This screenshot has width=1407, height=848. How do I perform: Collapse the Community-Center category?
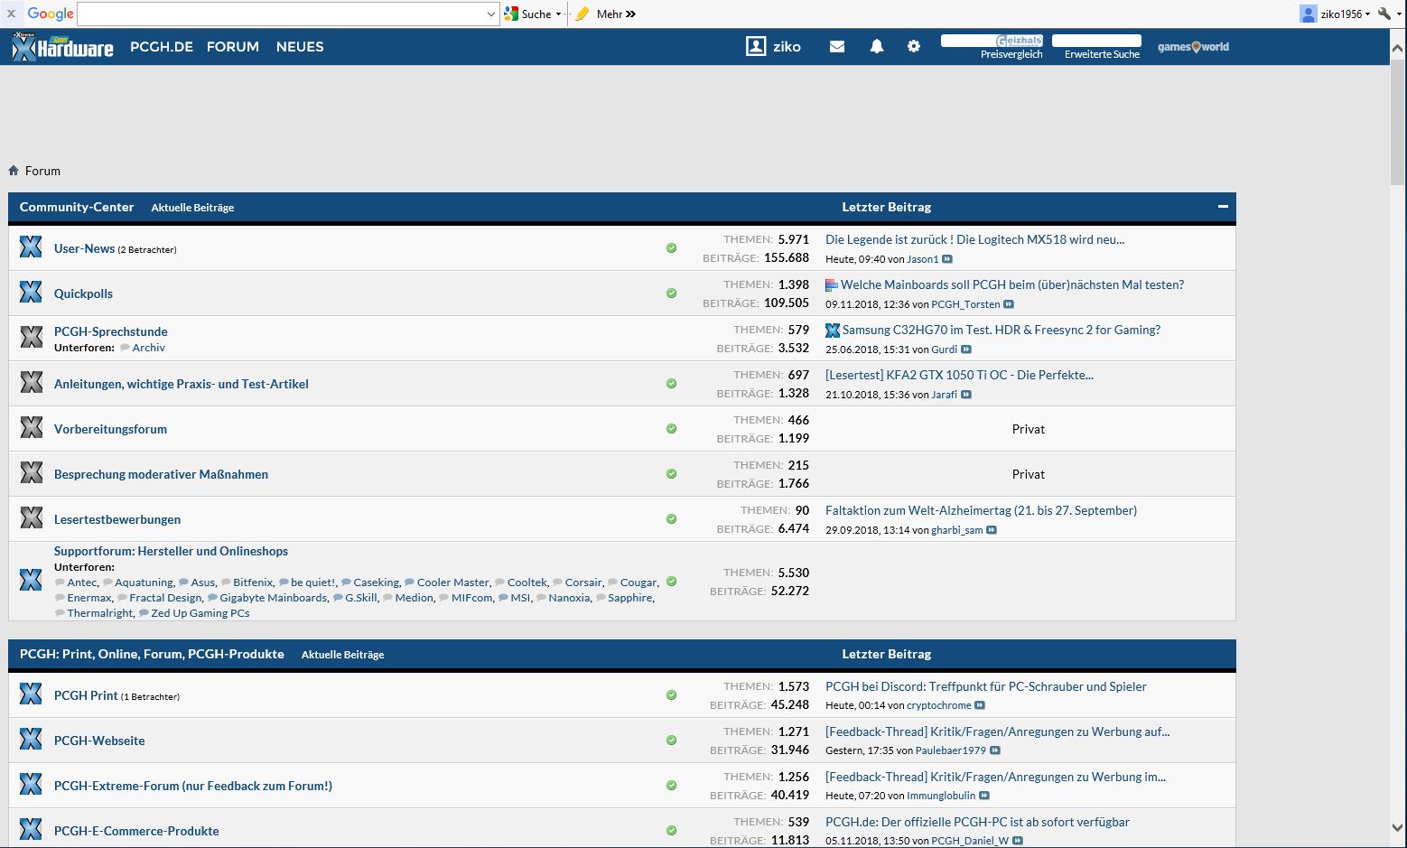(x=1223, y=207)
